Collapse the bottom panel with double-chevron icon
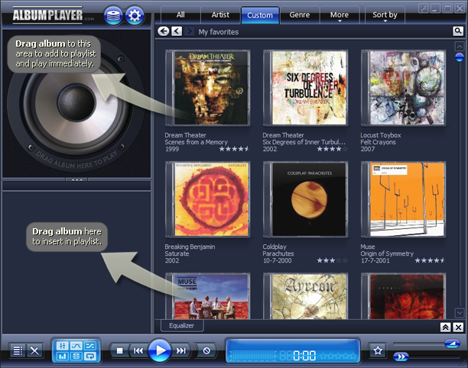Image resolution: width=468 pixels, height=368 pixels. (x=445, y=328)
